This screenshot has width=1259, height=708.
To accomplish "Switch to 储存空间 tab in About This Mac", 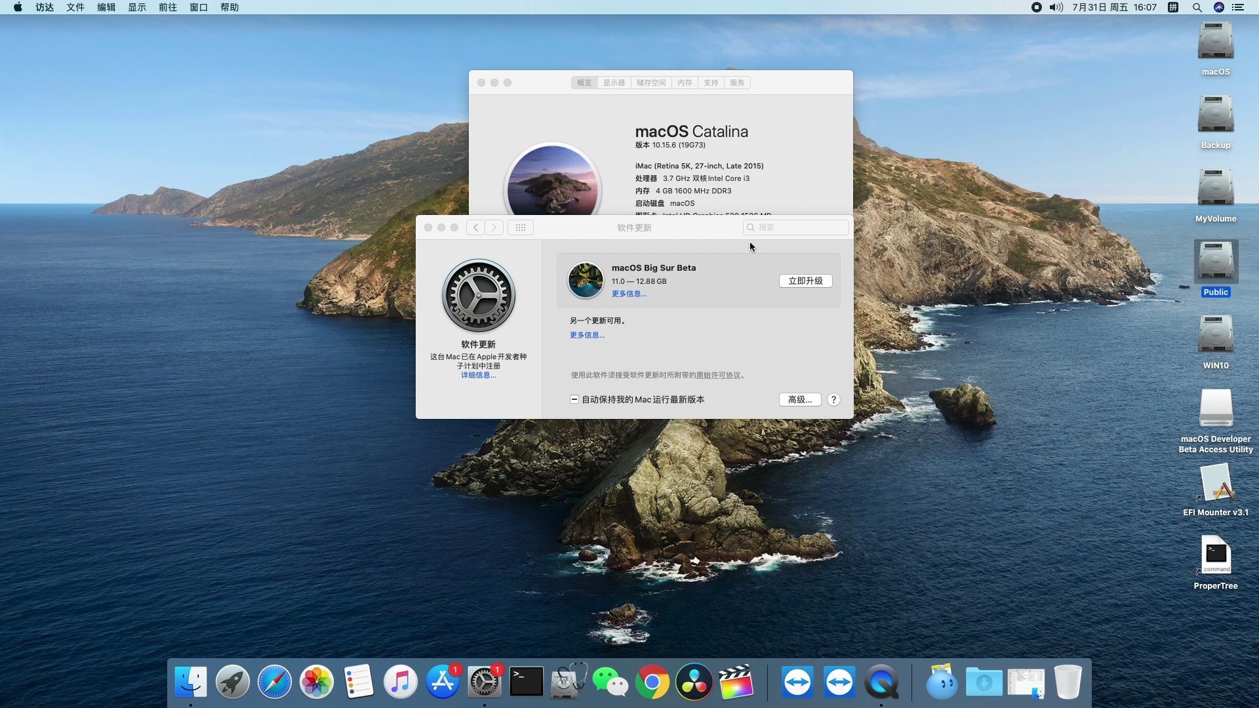I will coord(651,83).
